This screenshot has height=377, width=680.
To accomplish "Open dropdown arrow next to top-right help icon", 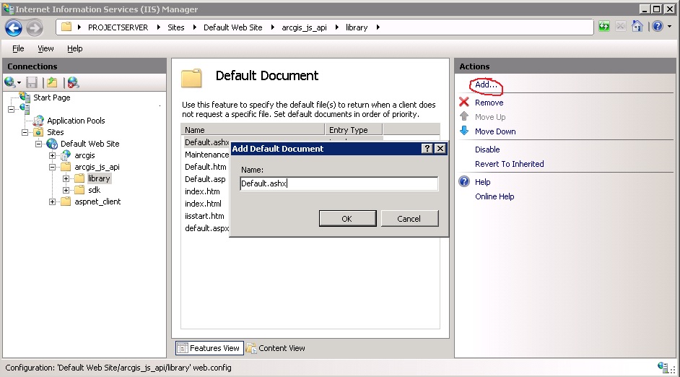I will 670,27.
